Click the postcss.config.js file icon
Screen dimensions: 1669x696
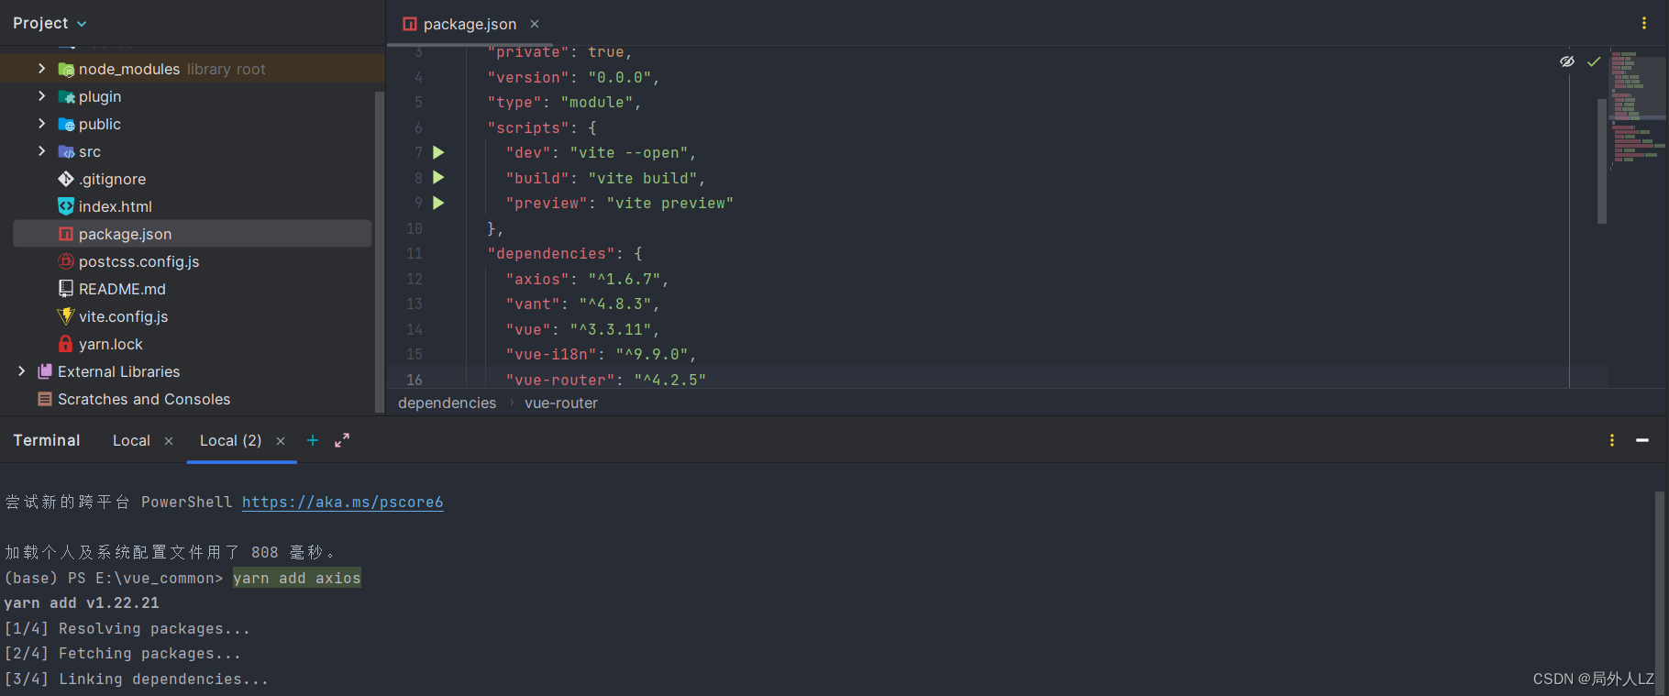[x=66, y=261]
